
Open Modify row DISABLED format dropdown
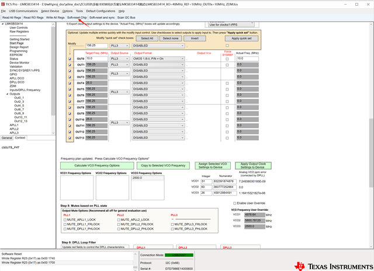click(x=158, y=46)
